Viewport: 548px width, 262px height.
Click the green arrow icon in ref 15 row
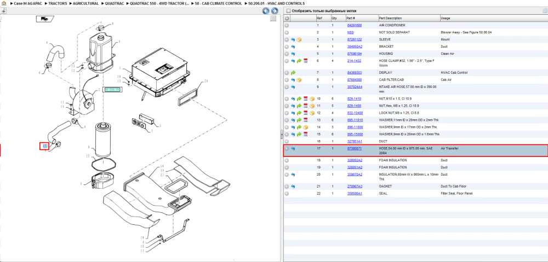[x=299, y=135]
